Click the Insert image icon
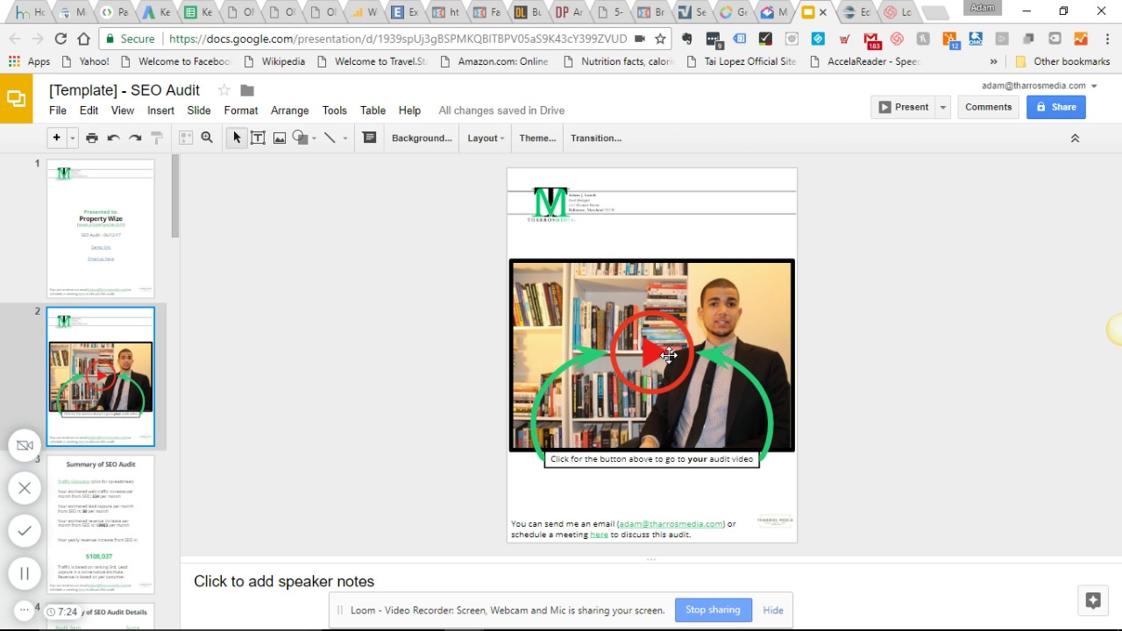Viewport: 1122px width, 631px height. click(x=280, y=138)
